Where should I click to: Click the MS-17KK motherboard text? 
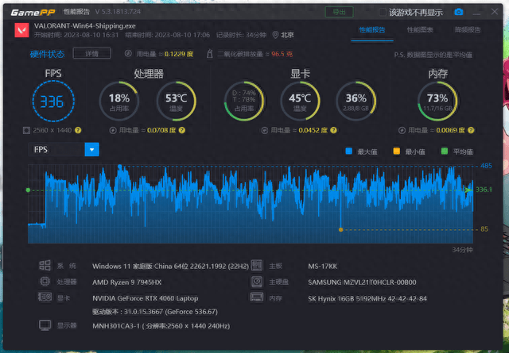point(323,267)
